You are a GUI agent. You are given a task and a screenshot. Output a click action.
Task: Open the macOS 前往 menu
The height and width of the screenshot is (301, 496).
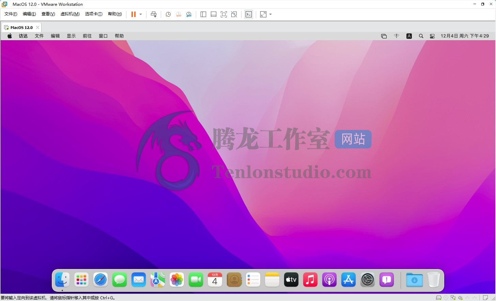[x=87, y=36]
